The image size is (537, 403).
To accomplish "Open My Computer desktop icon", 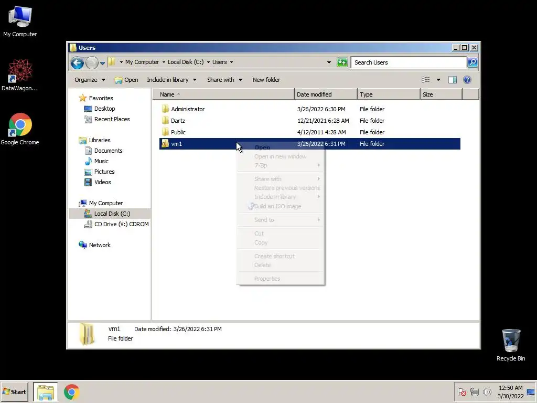I will tap(20, 22).
